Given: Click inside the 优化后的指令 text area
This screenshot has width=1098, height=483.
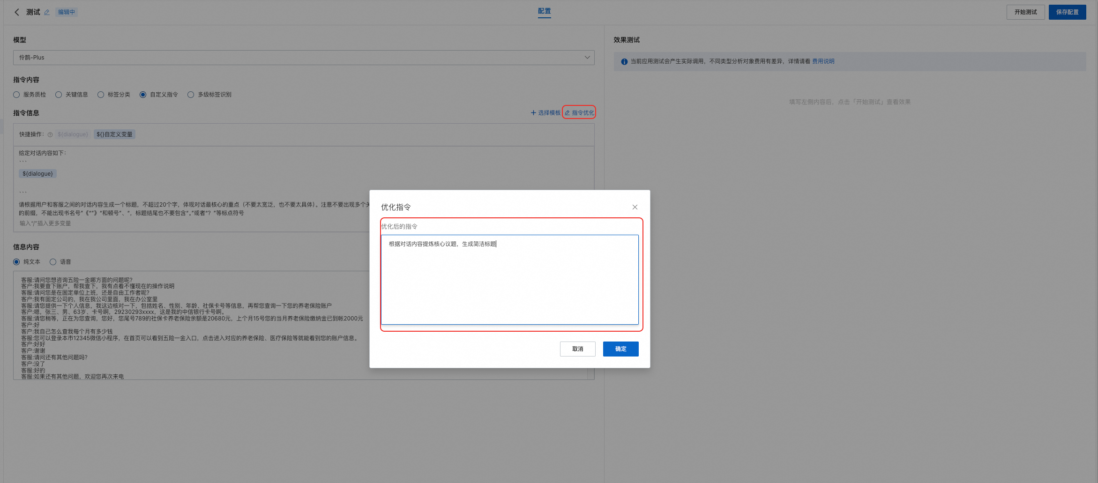Looking at the screenshot, I should [x=510, y=280].
